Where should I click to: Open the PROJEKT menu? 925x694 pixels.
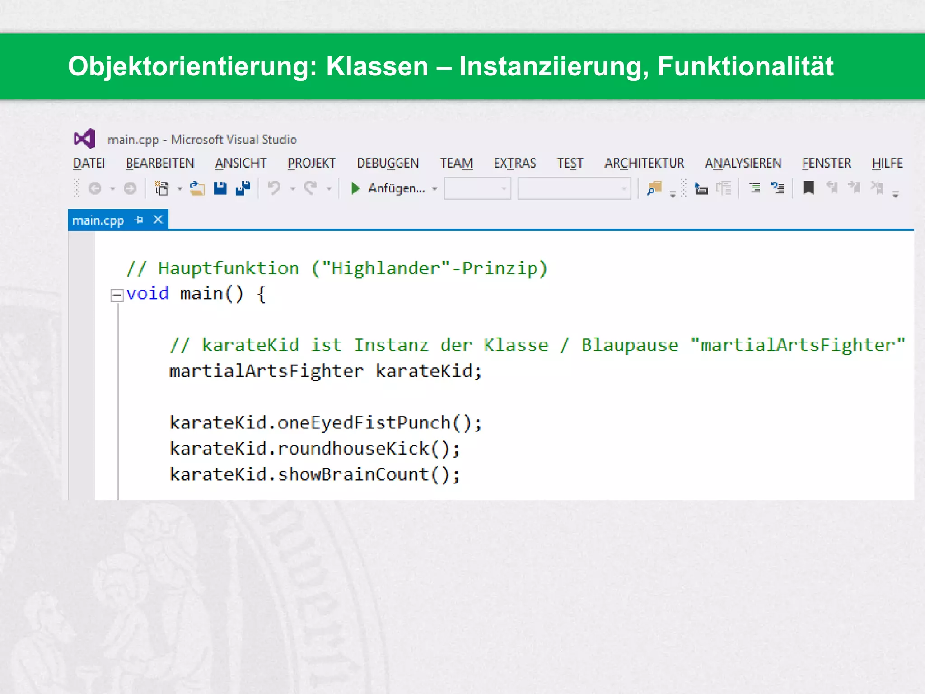312,163
